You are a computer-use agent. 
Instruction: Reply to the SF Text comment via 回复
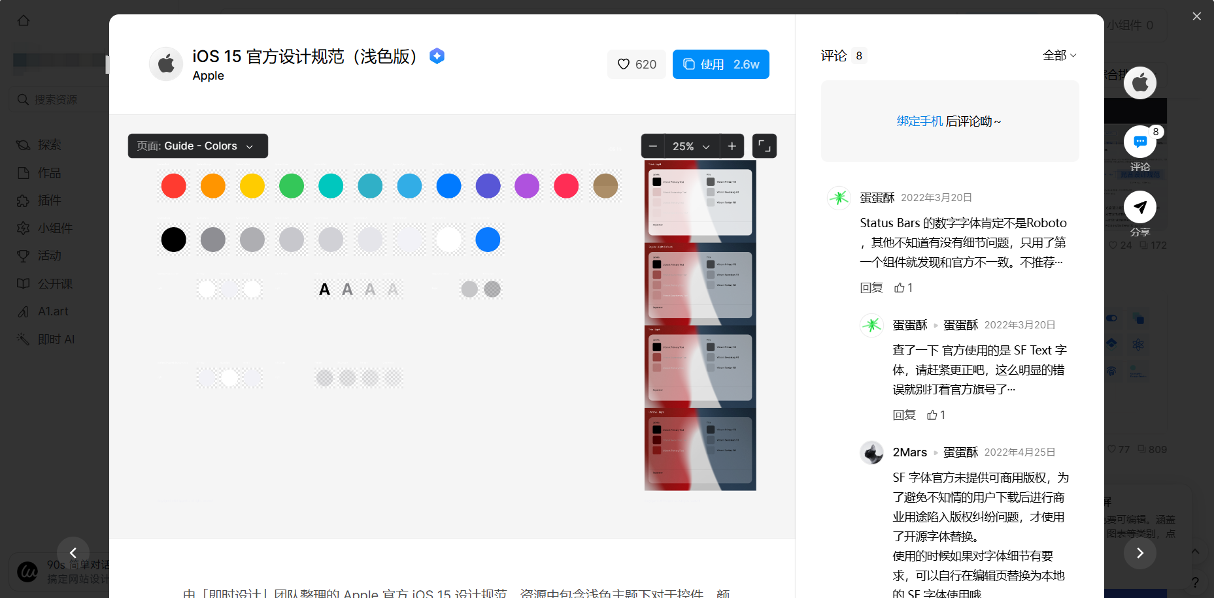pos(904,415)
